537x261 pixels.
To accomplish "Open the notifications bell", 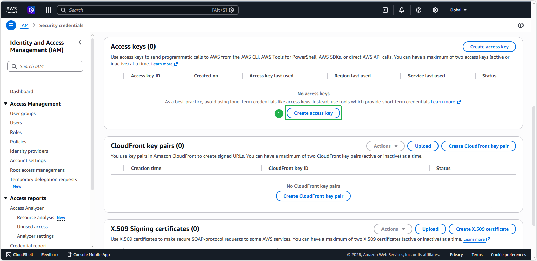I will (x=402, y=10).
